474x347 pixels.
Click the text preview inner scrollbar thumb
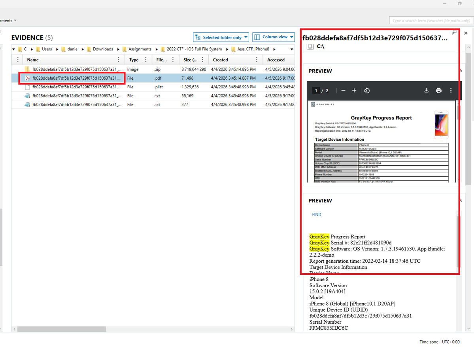459,241
